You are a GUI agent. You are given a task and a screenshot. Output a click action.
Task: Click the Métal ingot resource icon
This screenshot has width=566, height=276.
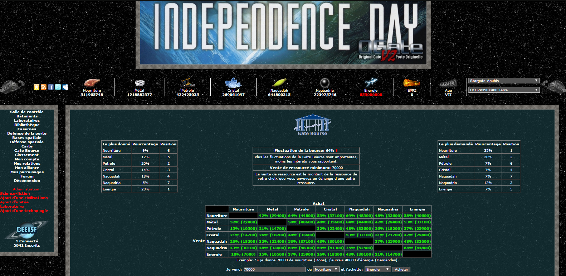(x=140, y=83)
